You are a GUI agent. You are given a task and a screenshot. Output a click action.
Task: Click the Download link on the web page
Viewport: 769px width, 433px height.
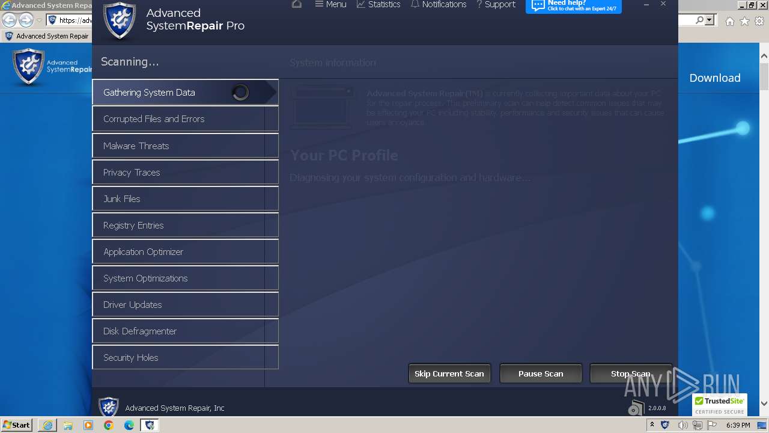pyautogui.click(x=715, y=78)
